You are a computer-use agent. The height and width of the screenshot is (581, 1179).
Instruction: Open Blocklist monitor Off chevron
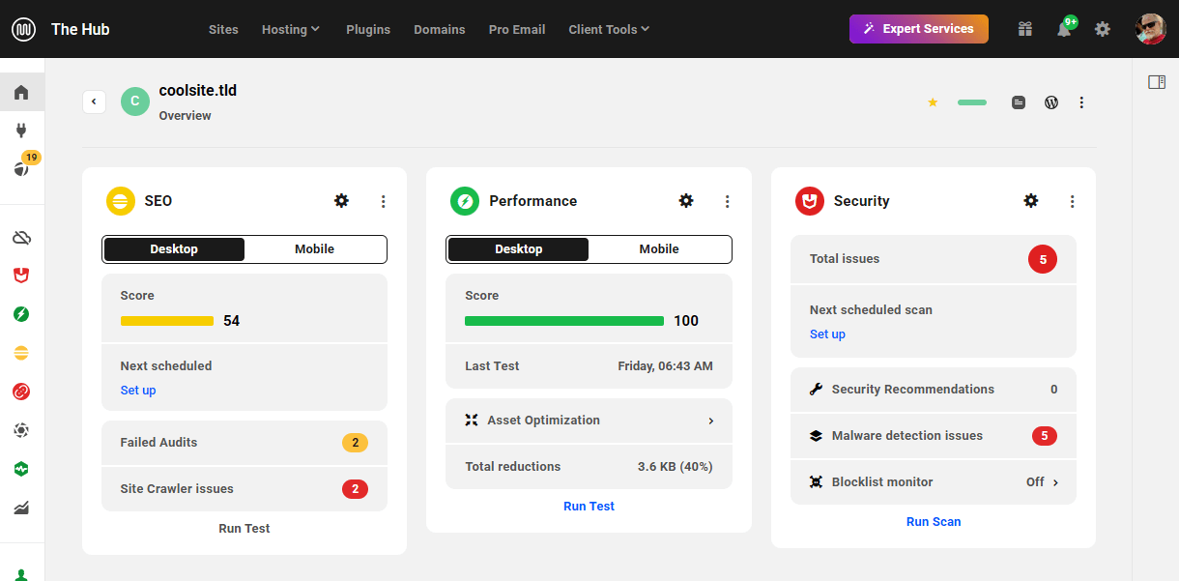coord(1055,482)
